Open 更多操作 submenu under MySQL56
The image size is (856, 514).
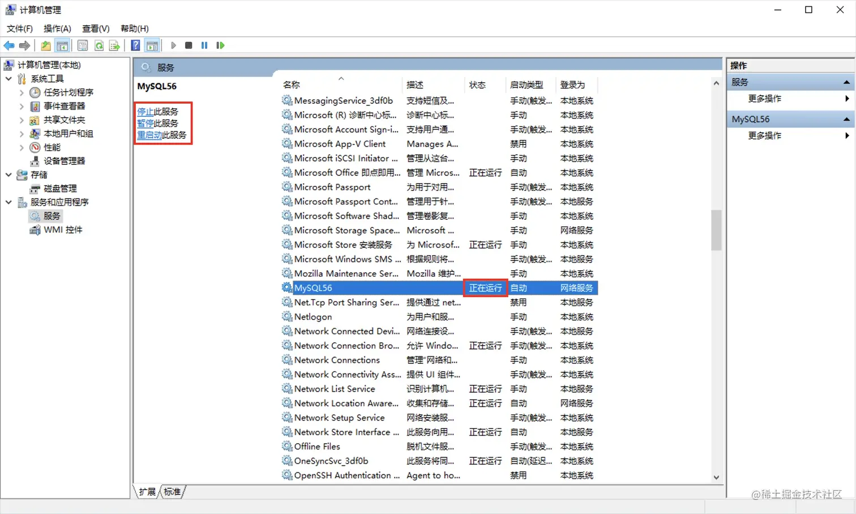point(790,135)
